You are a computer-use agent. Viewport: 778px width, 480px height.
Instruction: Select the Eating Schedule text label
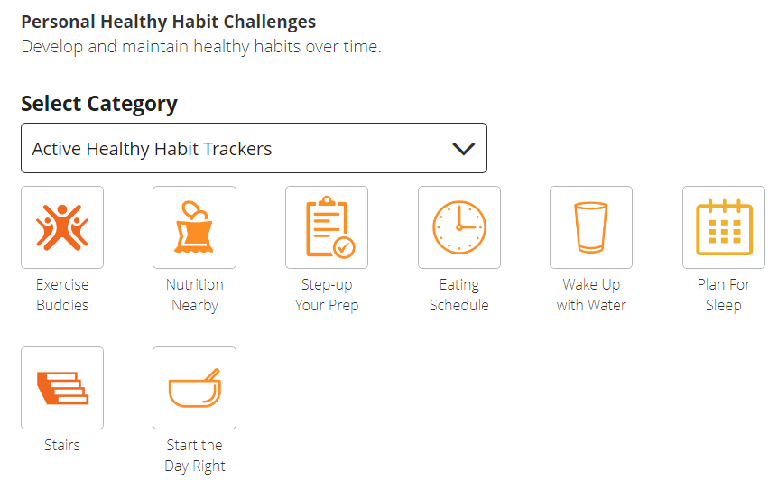pos(458,295)
